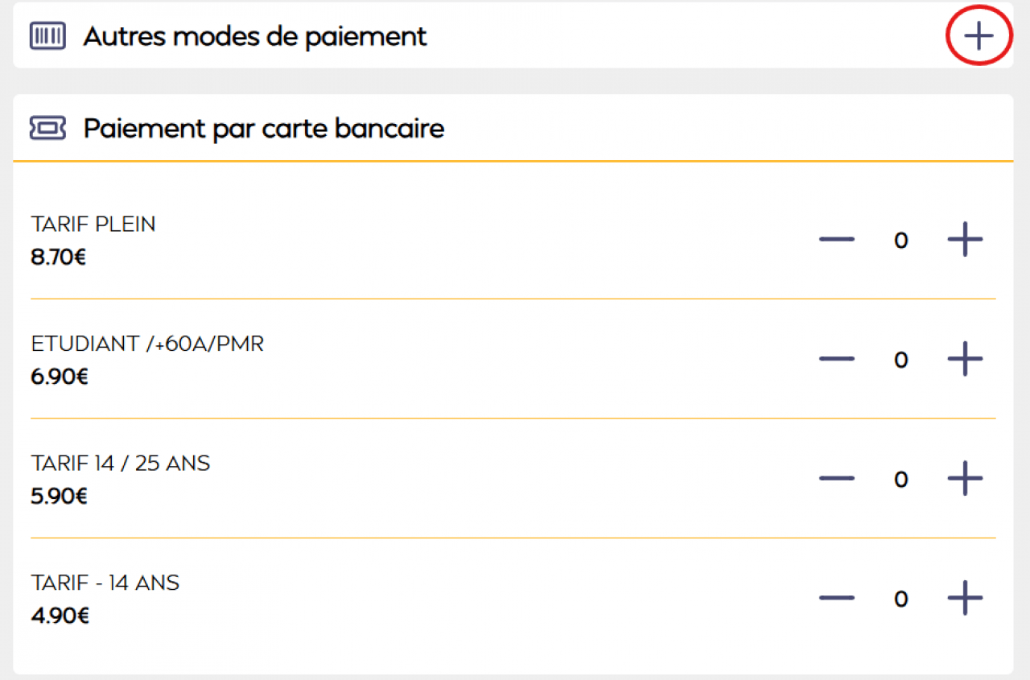Click the barcode icon beside Autres modes
The image size is (1030, 680).
click(x=47, y=36)
